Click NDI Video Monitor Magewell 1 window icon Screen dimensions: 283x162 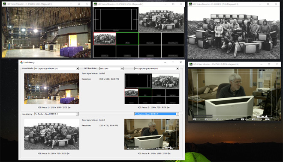click(x=5, y=4)
